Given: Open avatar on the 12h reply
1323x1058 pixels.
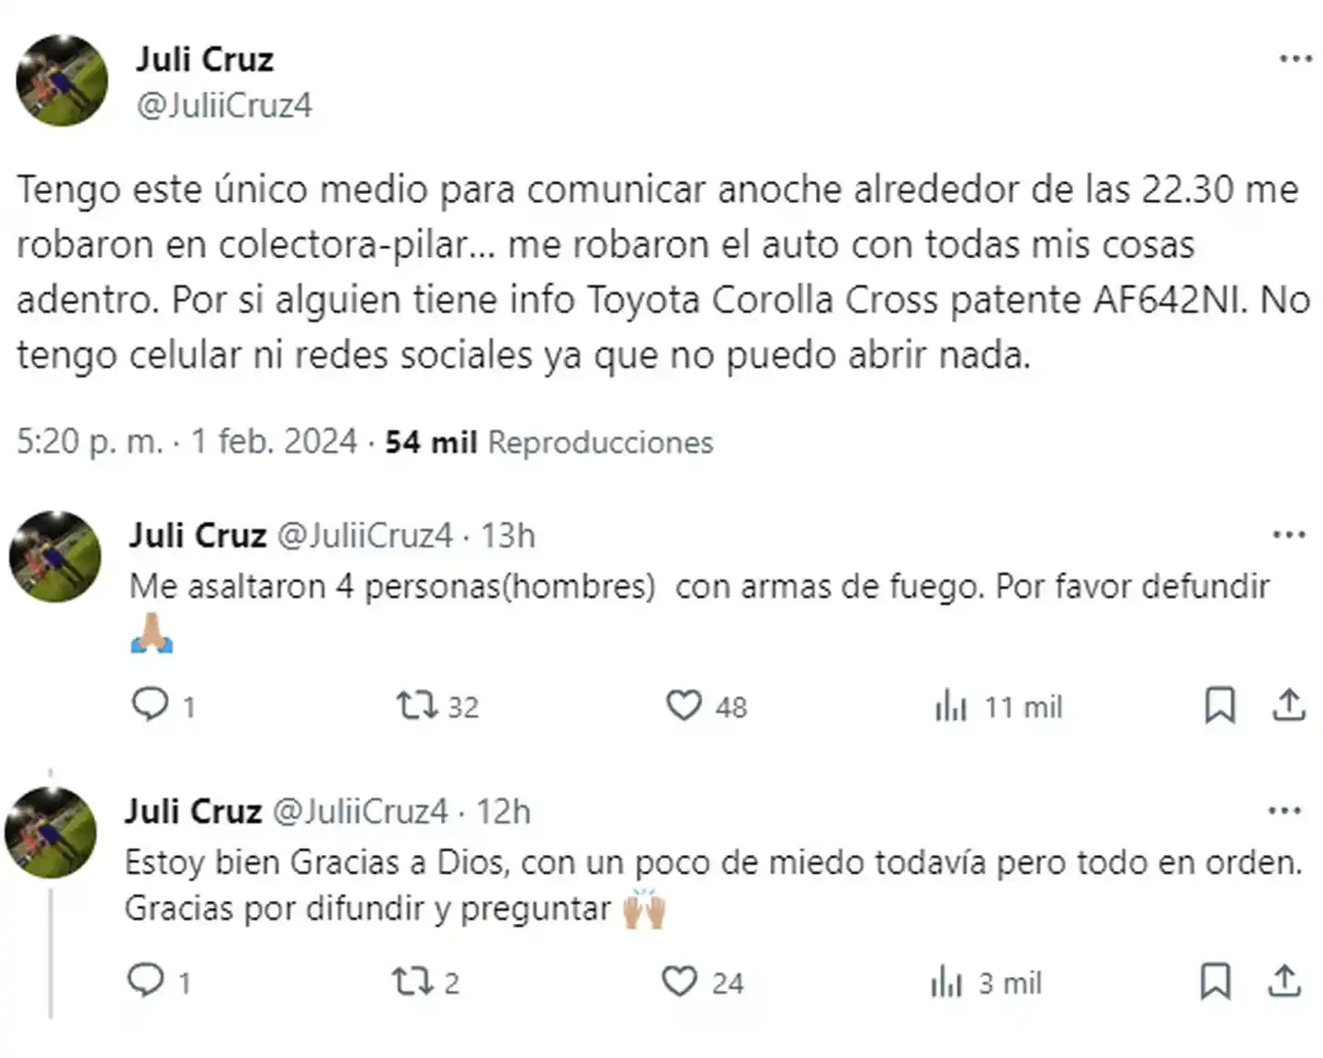Looking at the screenshot, I should [x=51, y=832].
